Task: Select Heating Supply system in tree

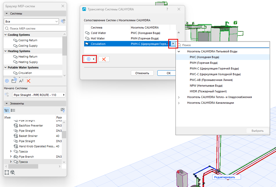Action: (28, 62)
